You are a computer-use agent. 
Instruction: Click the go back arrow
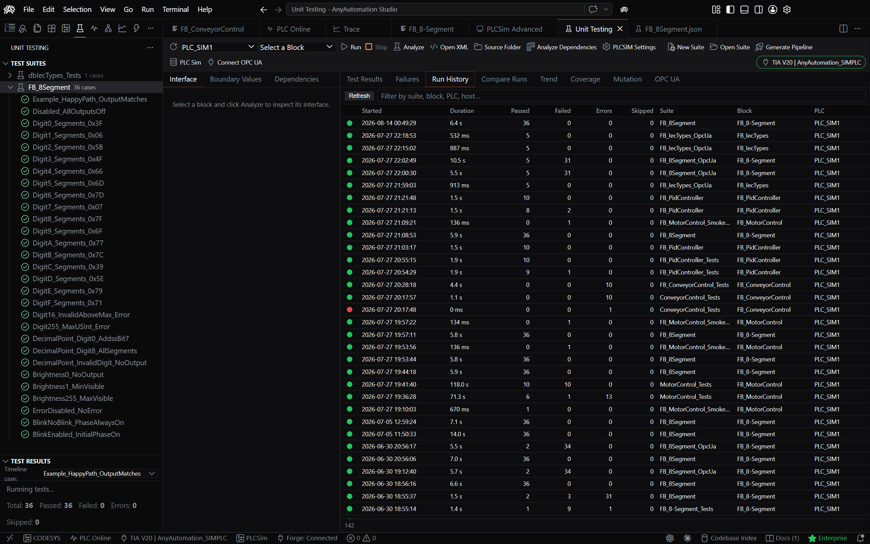click(263, 10)
